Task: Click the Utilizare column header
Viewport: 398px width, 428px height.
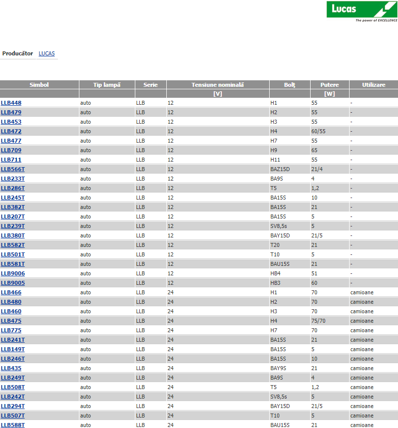Action: tap(374, 85)
